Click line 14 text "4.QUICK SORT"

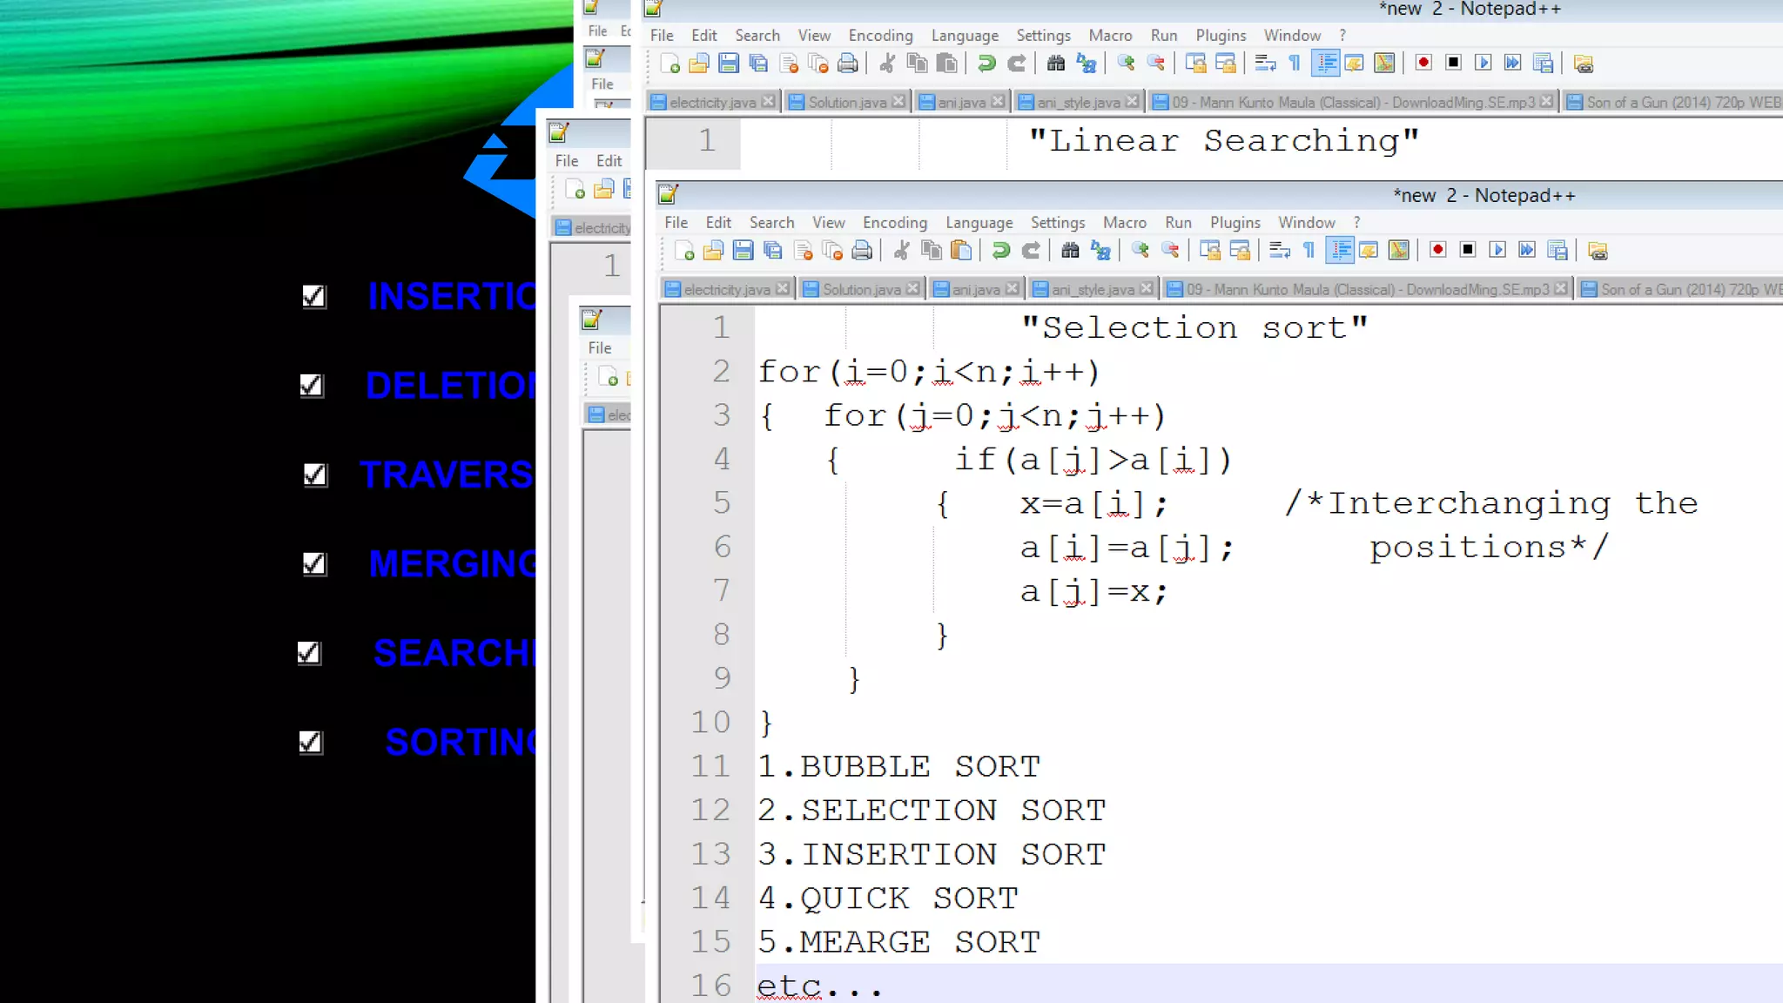pos(888,898)
